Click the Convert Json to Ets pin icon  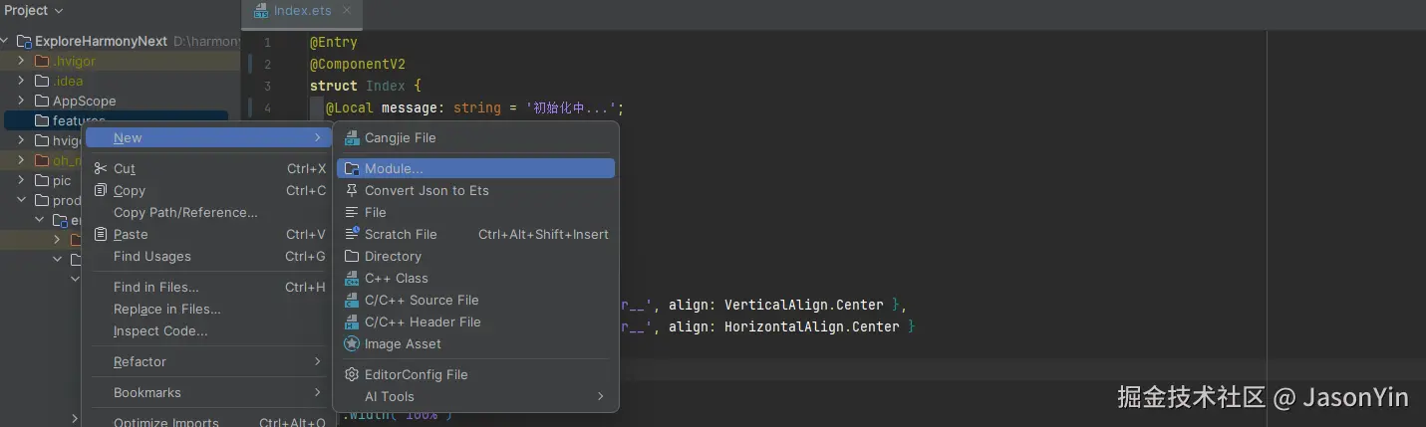pos(351,190)
